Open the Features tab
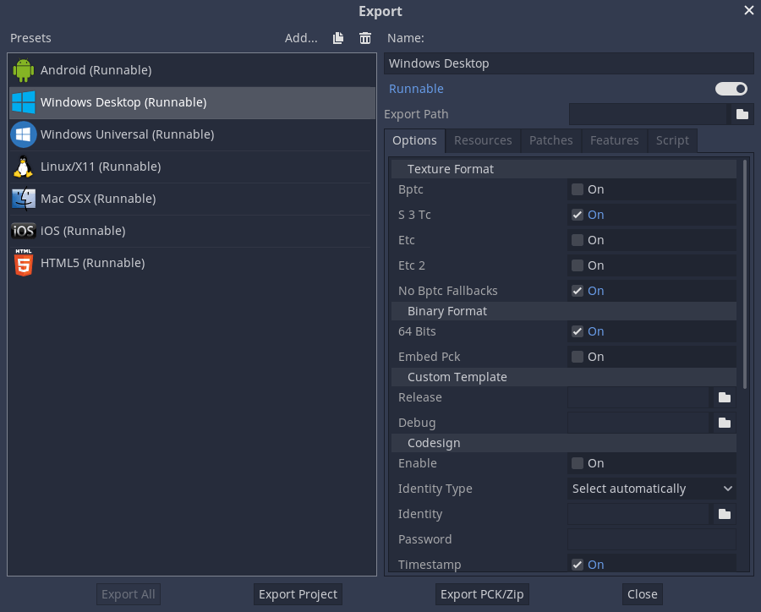761x612 pixels. tap(614, 140)
